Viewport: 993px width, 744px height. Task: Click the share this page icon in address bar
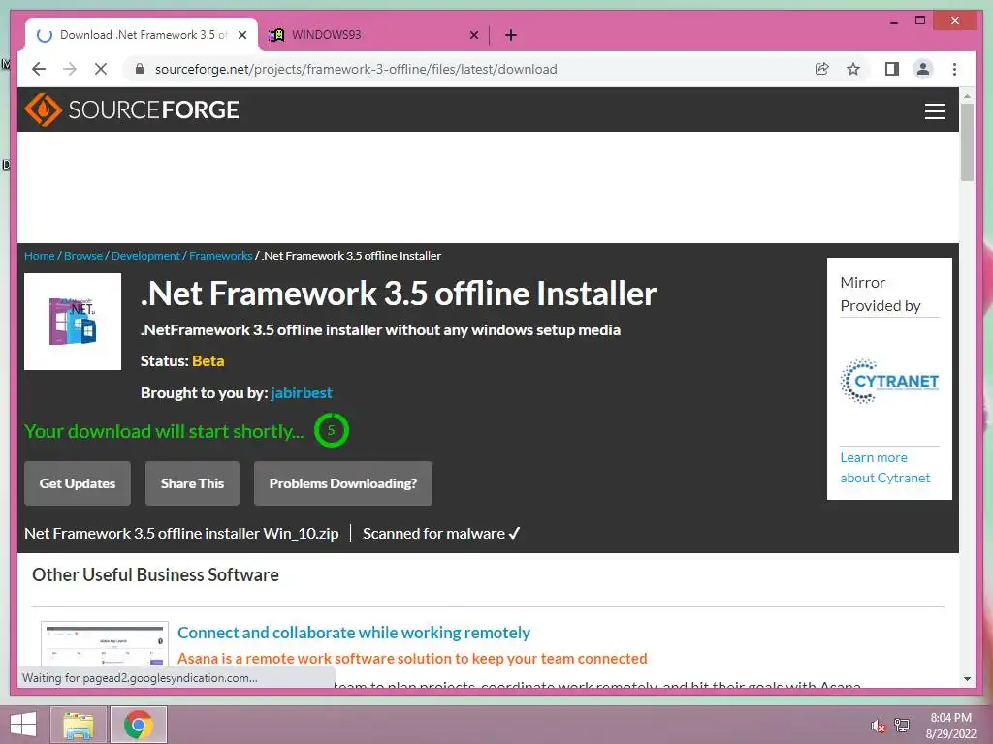pos(822,69)
